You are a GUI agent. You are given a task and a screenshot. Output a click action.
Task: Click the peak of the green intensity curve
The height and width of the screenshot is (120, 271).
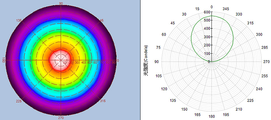click(x=211, y=16)
